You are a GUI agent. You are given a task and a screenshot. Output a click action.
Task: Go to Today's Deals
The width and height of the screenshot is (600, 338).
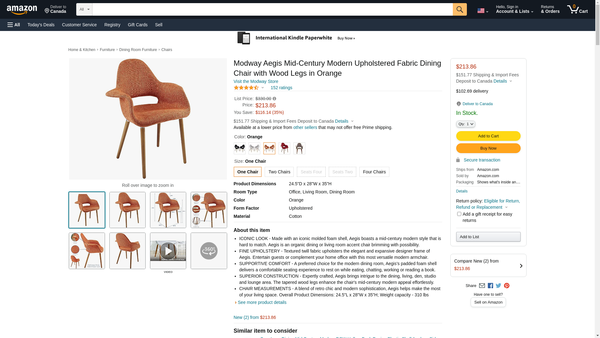(41, 25)
